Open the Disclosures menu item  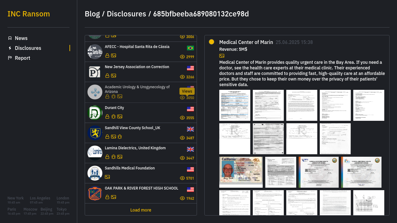coord(38,48)
